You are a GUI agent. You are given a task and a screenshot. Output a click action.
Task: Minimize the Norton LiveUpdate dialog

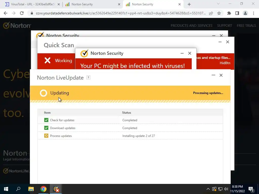[x=213, y=75]
